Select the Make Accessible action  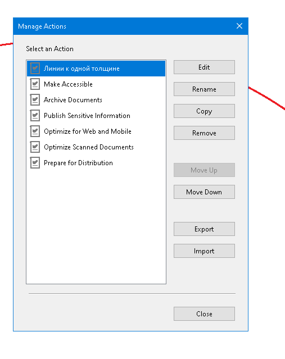coord(96,84)
